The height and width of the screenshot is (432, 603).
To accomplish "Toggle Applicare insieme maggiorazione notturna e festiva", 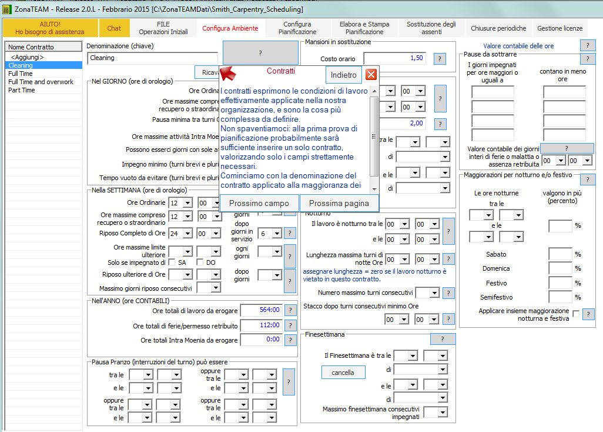I will pos(576,314).
